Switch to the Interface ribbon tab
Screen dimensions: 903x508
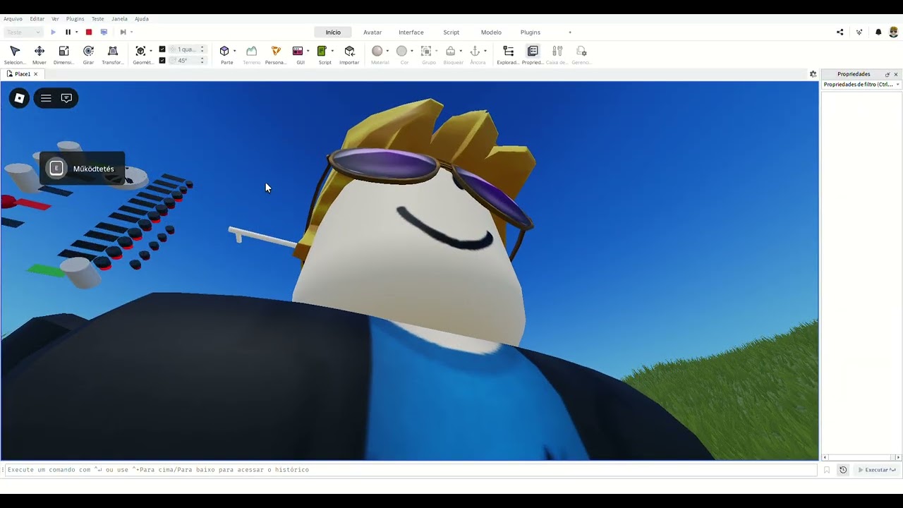coord(411,32)
